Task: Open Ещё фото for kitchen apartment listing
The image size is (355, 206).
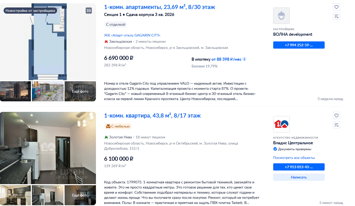Action: click(x=80, y=195)
